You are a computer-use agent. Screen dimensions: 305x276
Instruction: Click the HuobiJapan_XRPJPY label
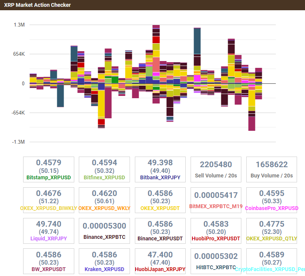(160, 269)
